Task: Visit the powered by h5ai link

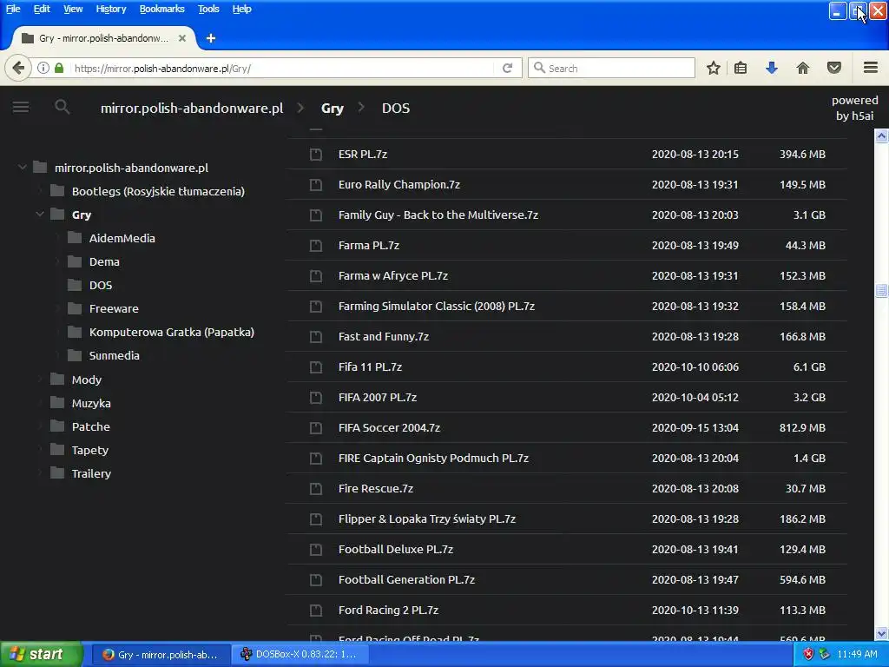Action: [854, 108]
